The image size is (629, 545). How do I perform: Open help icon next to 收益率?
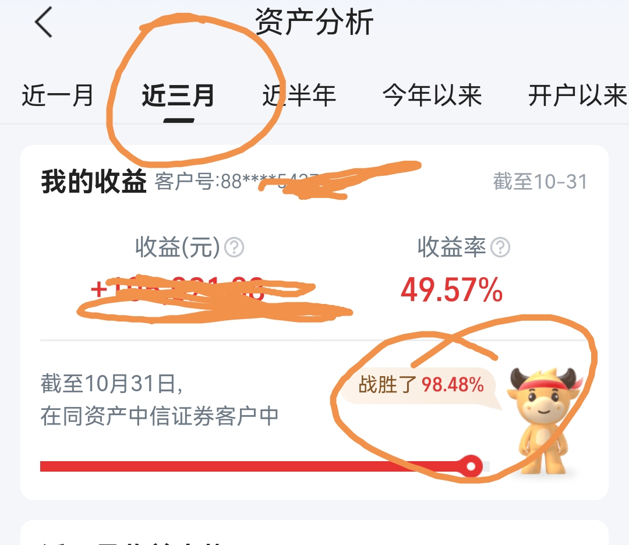(x=500, y=247)
